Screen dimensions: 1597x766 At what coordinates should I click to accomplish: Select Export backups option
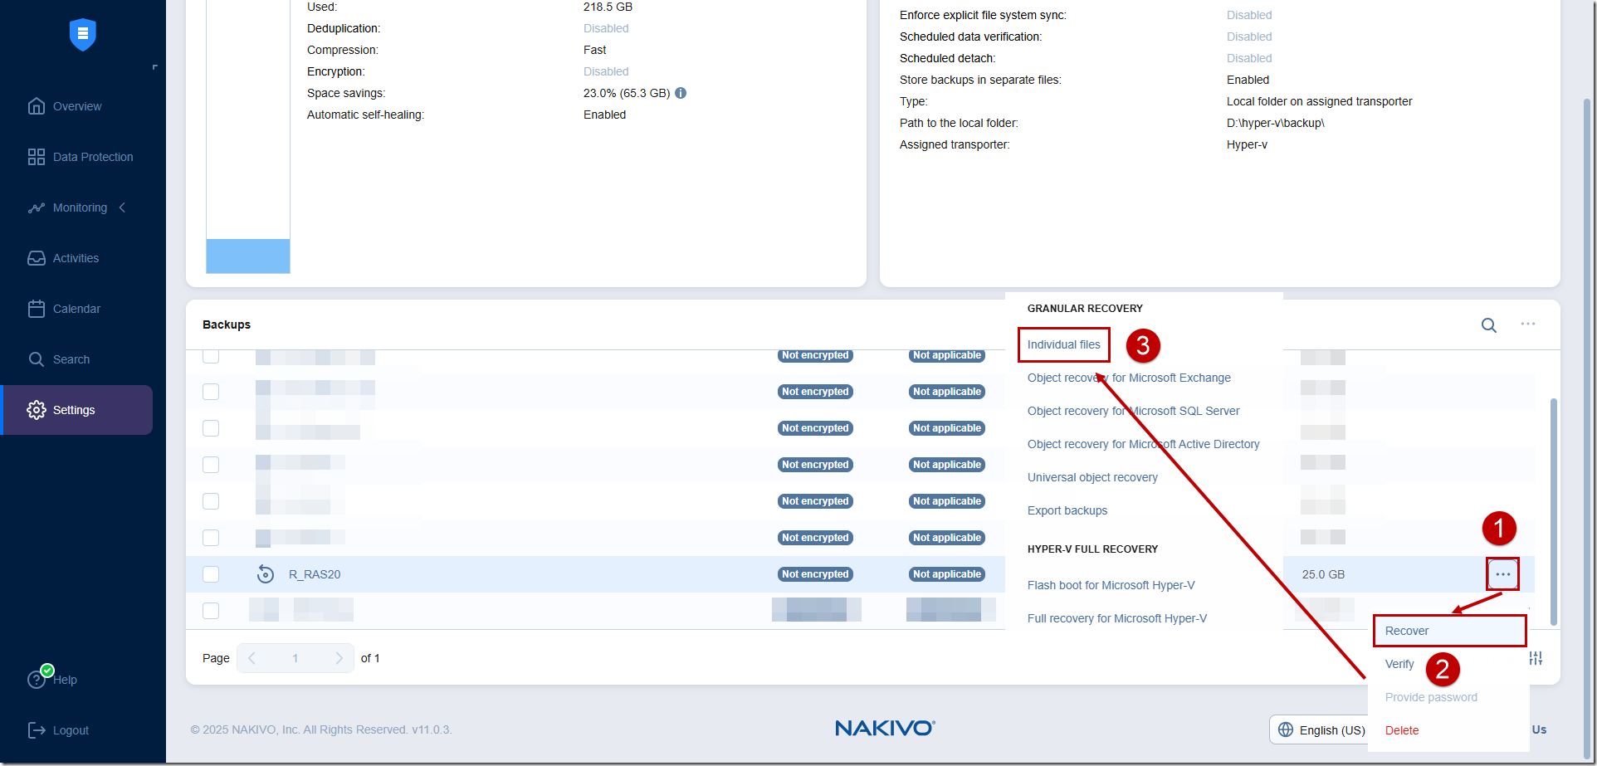[x=1067, y=510]
